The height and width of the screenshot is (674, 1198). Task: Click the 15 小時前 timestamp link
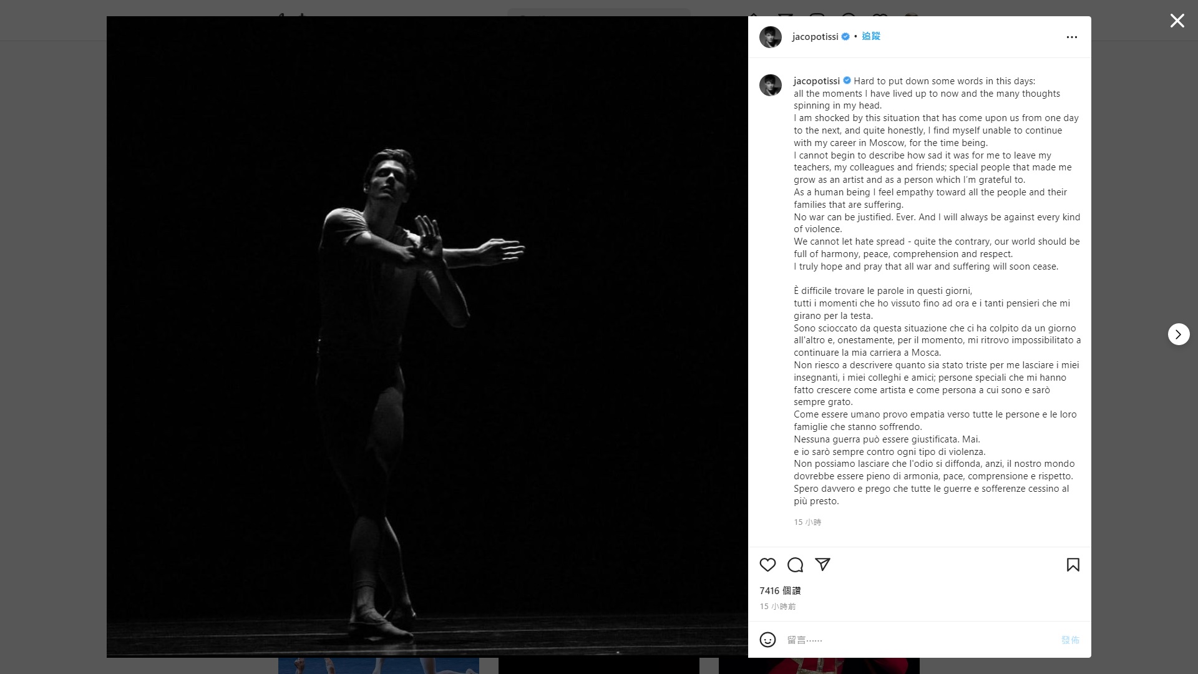[x=777, y=607]
